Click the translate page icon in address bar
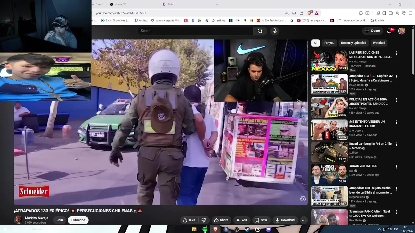Viewport: 415px width, 233px height. 287,13
